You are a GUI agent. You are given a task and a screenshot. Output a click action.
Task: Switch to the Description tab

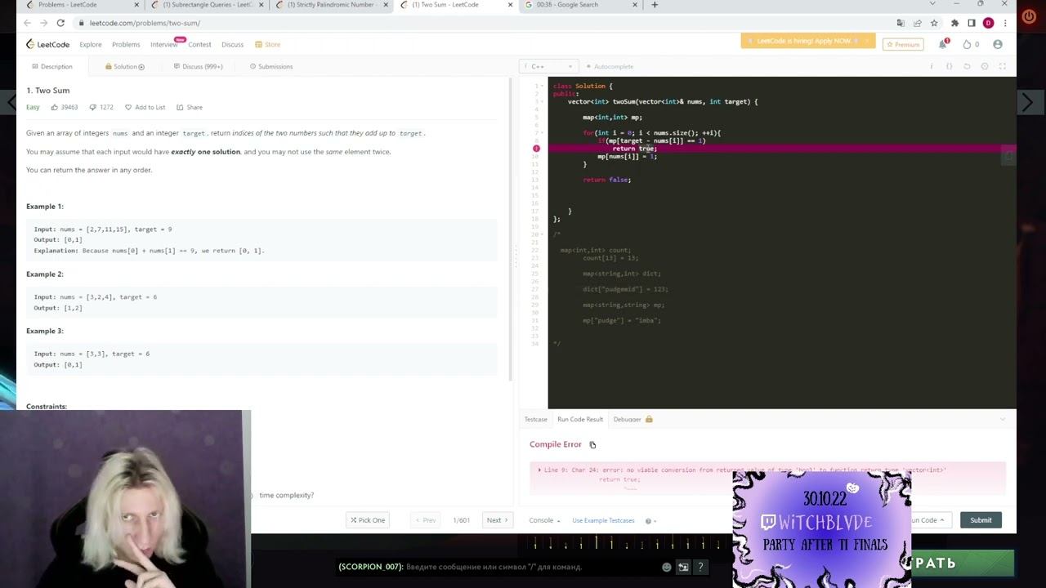[52, 66]
